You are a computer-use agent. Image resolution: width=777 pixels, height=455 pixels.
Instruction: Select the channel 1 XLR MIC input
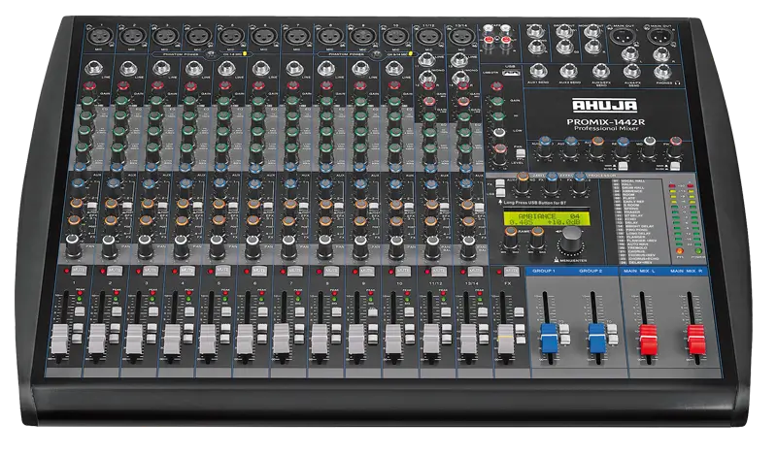tap(98, 36)
